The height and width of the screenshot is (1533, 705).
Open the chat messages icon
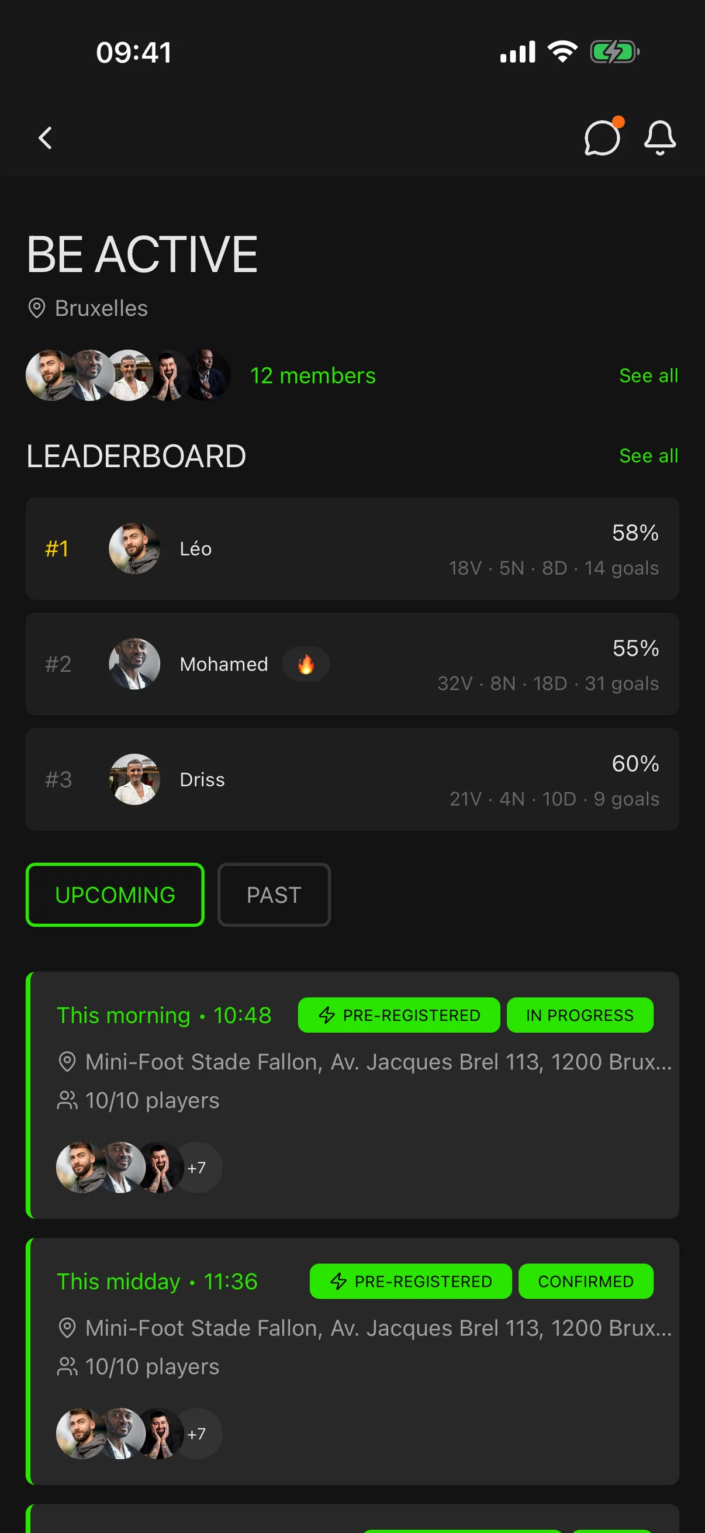point(602,137)
